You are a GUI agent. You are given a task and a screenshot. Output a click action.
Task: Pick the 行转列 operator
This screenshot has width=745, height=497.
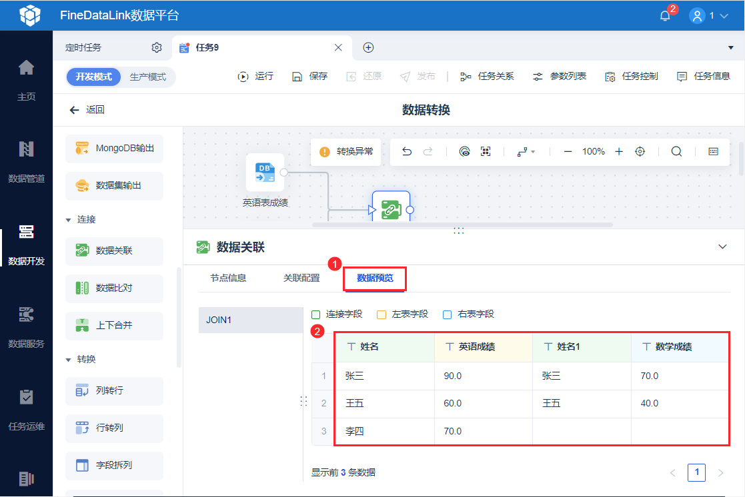click(115, 428)
